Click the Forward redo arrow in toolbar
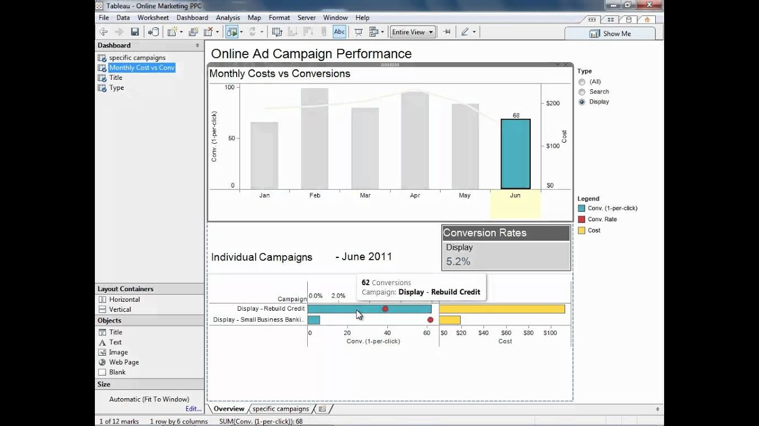The width and height of the screenshot is (759, 426). 119,32
